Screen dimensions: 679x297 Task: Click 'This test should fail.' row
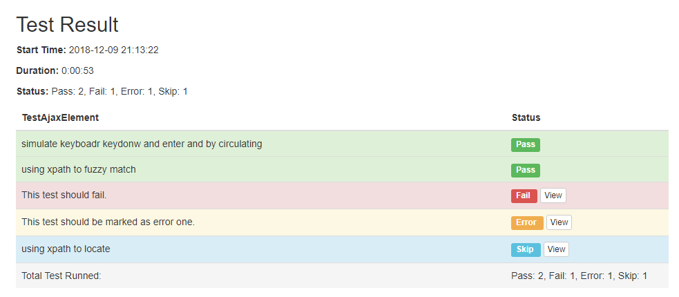click(342, 195)
